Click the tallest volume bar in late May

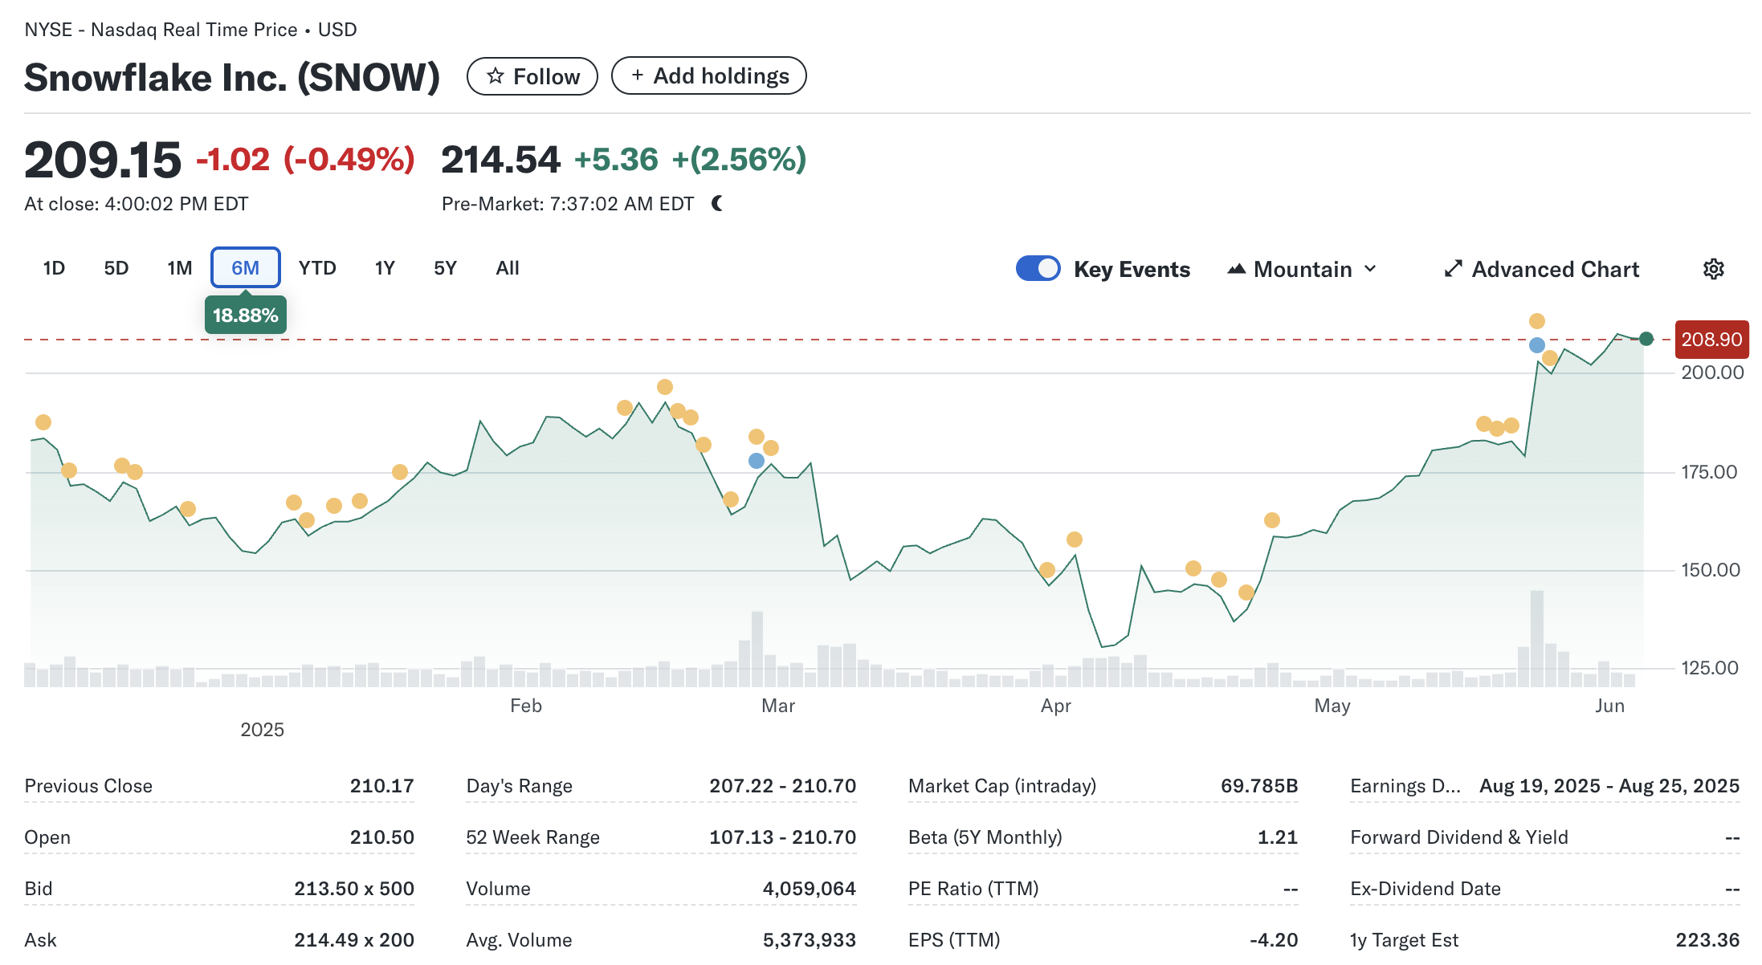[x=1536, y=638]
